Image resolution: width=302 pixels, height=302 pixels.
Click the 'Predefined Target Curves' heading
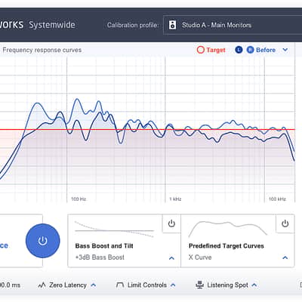click(x=226, y=246)
